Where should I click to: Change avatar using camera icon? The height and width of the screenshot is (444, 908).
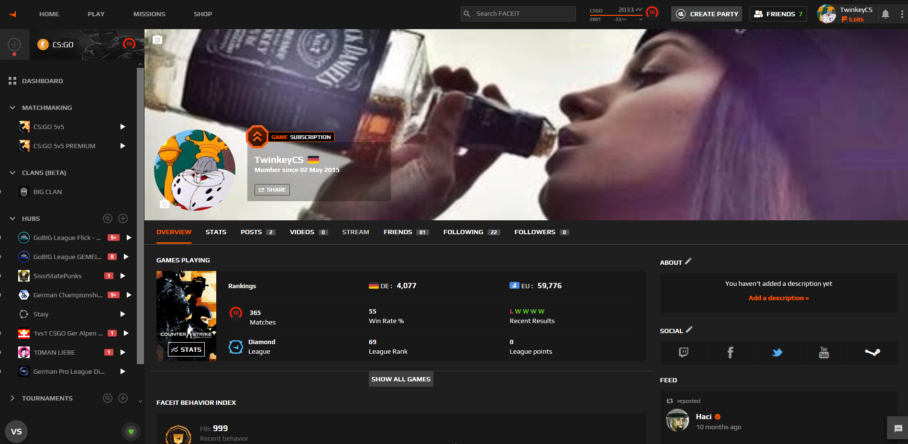[165, 204]
